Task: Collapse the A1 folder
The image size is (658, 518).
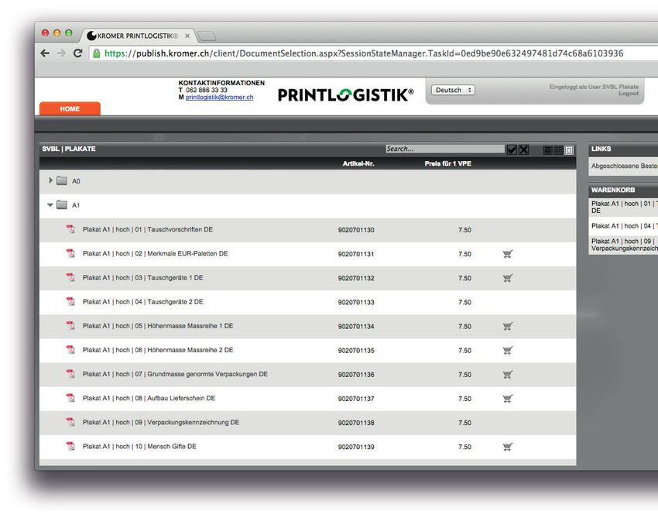Action: coord(50,205)
